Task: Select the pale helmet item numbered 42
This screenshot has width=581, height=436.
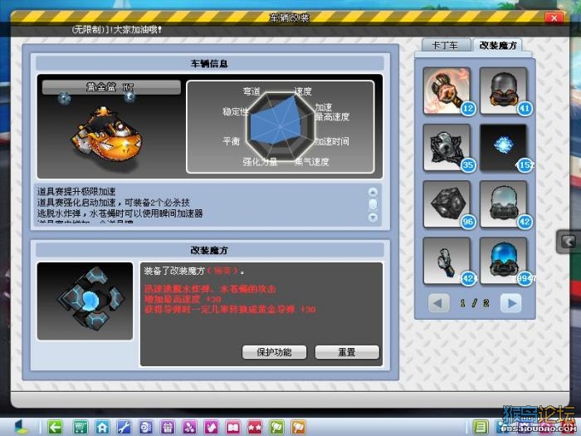Action: [x=504, y=204]
